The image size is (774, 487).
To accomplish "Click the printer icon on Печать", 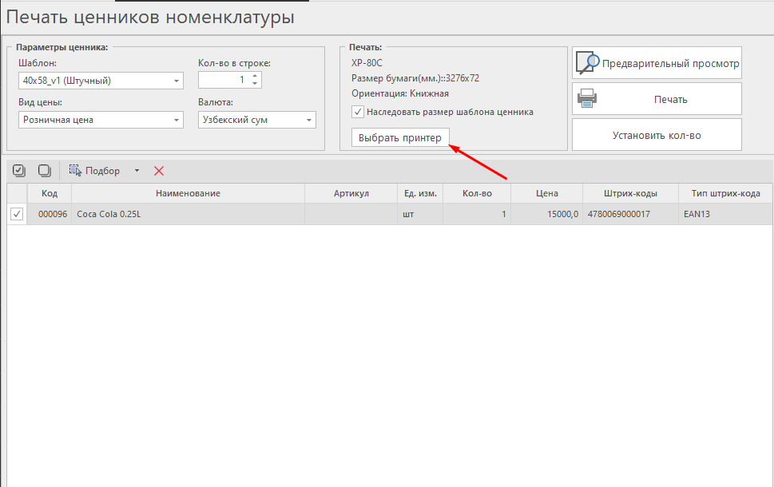I will pos(587,99).
